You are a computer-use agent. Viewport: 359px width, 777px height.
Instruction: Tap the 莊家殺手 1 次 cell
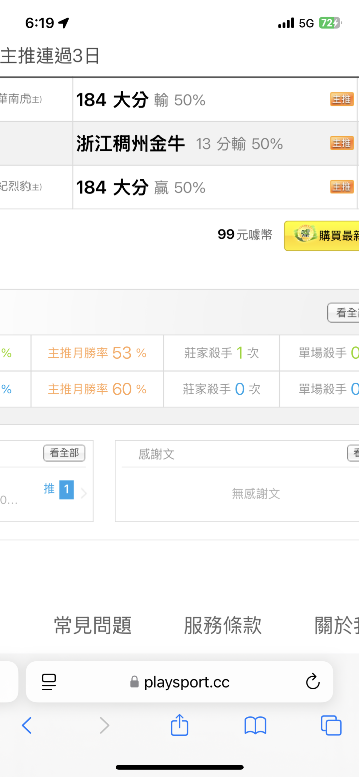pyautogui.click(x=221, y=353)
